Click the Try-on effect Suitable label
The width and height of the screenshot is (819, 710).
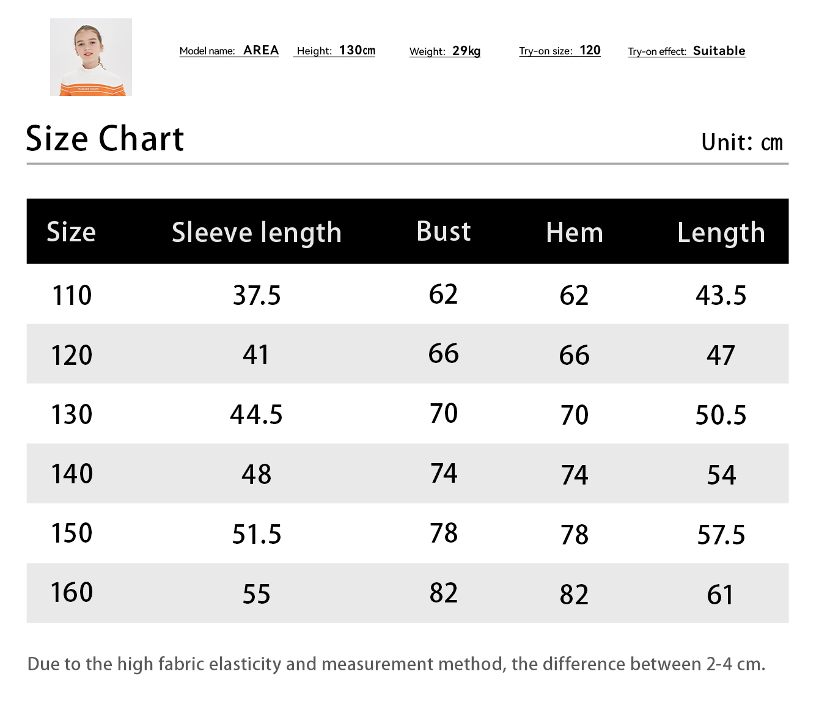click(686, 51)
